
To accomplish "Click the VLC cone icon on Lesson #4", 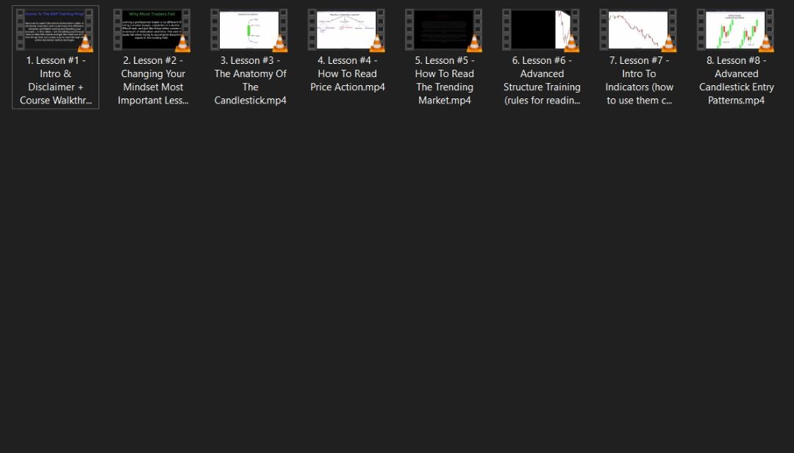I will pyautogui.click(x=376, y=43).
